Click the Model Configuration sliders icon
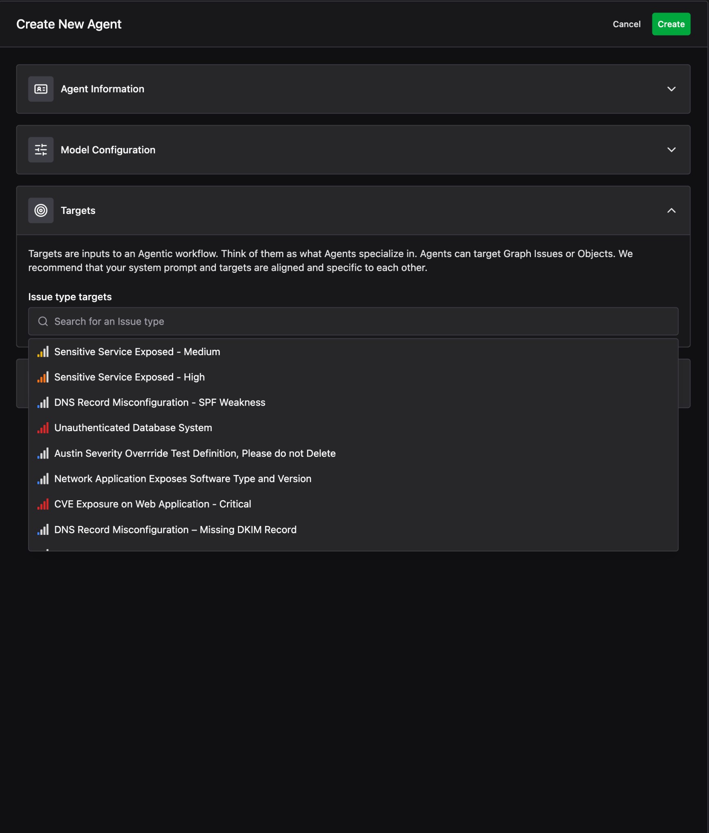709x833 pixels. 41,150
